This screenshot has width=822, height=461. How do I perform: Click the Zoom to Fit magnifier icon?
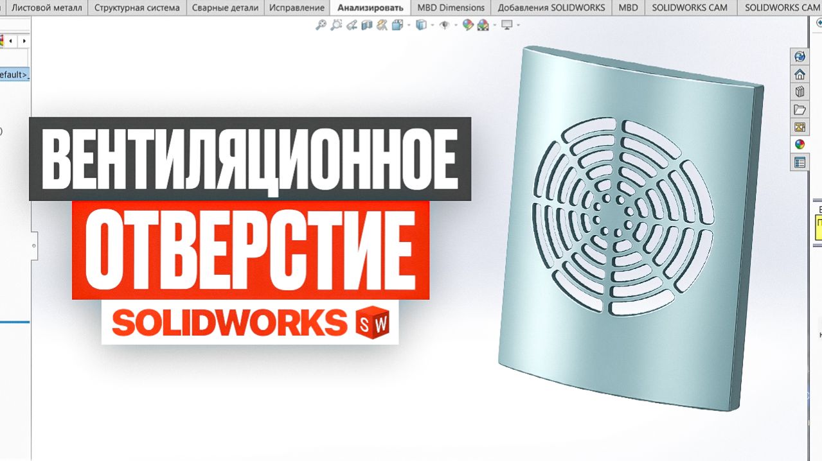321,25
